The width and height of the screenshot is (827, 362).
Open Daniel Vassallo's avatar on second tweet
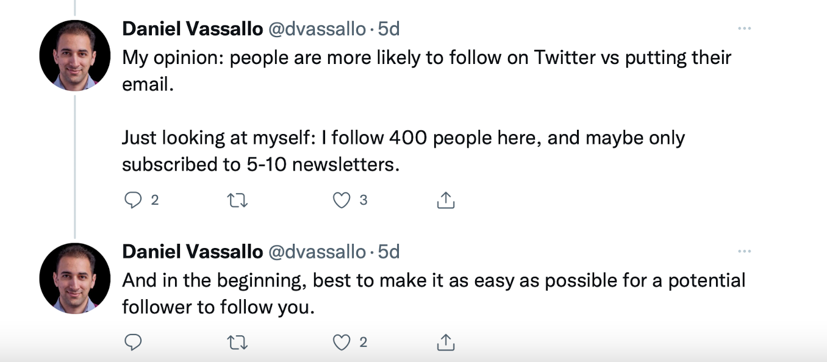pos(74,279)
